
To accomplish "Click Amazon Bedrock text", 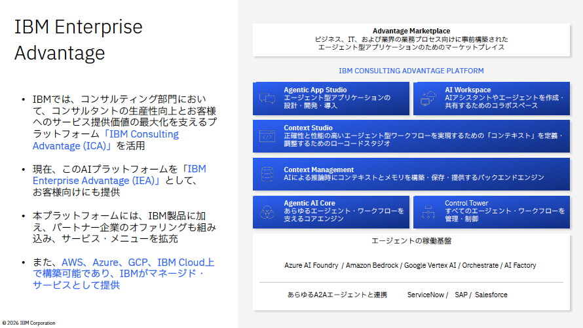I will [x=372, y=265].
